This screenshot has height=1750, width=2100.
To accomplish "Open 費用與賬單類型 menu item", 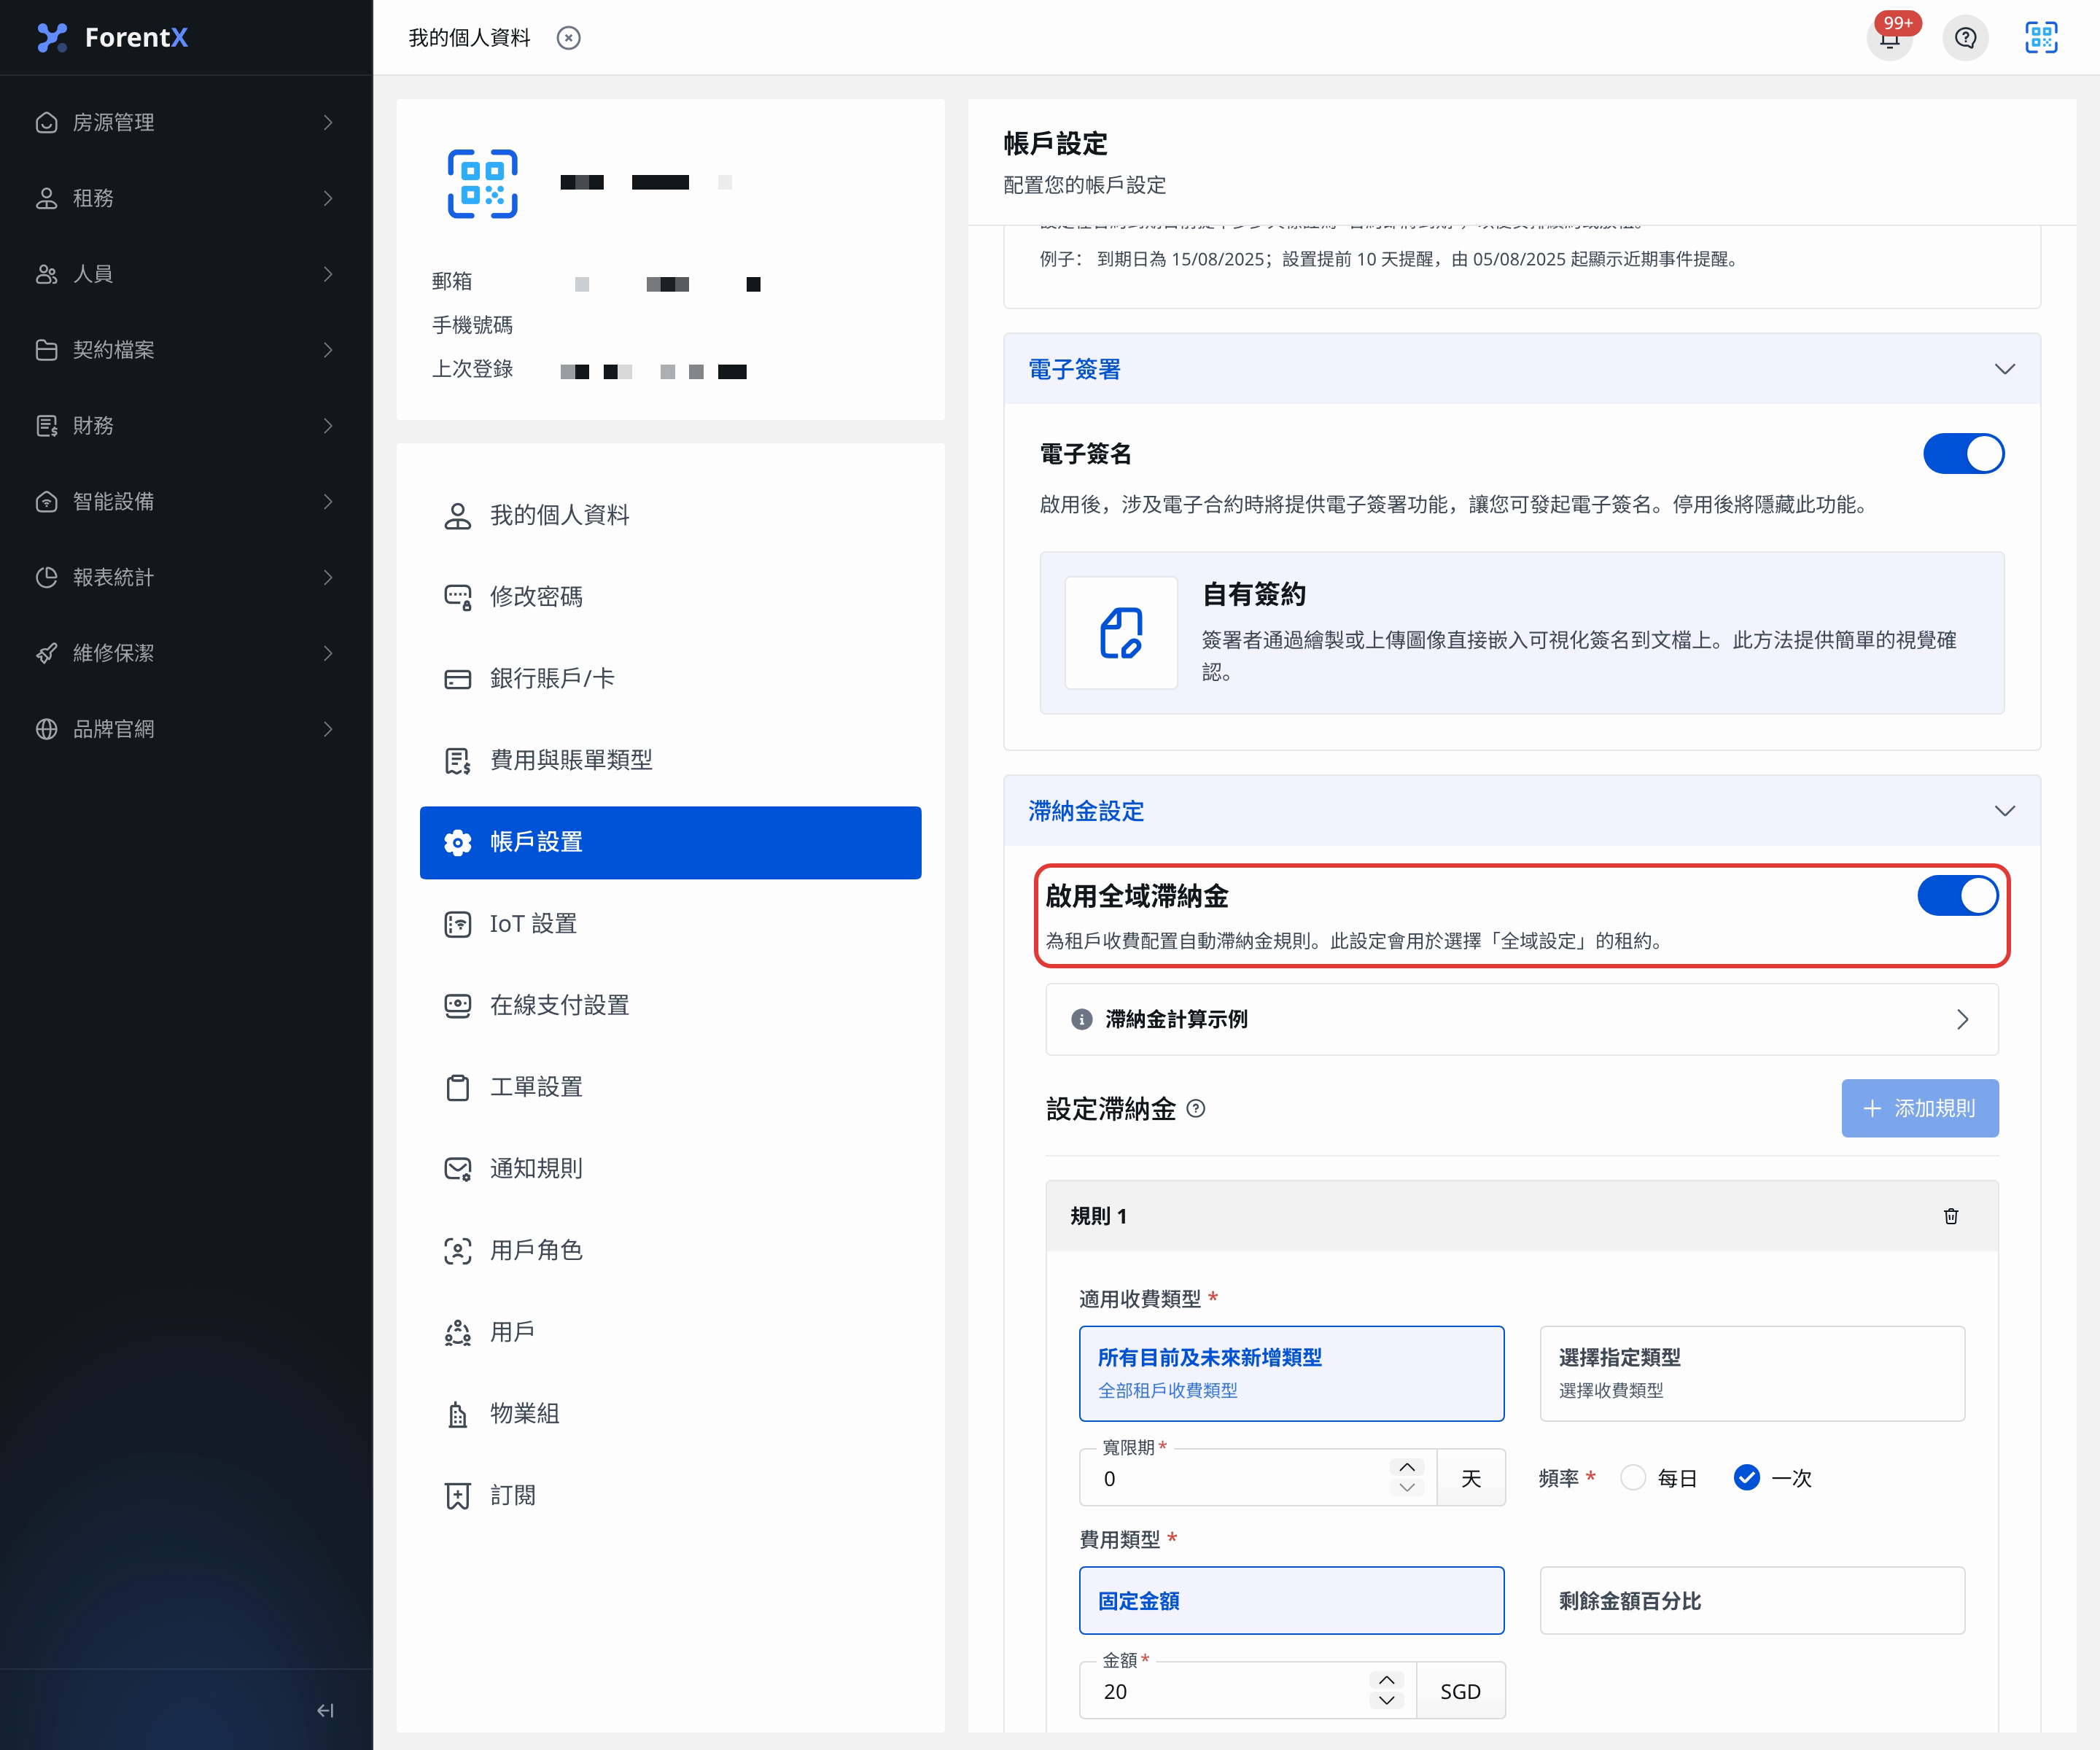I will click(670, 761).
